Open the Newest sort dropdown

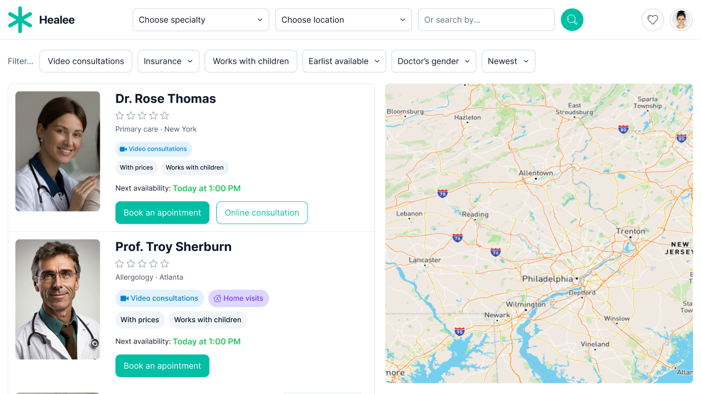coord(508,61)
